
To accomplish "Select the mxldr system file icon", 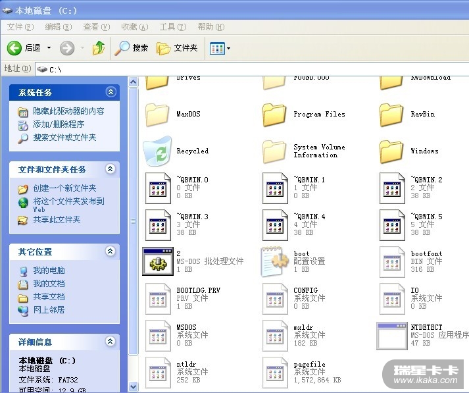I will tap(275, 336).
